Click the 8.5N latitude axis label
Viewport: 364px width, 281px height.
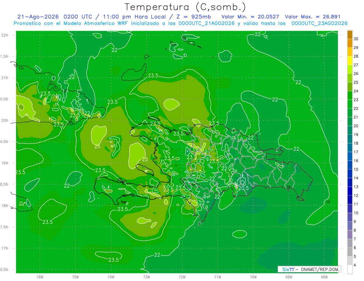[x=5, y=184]
